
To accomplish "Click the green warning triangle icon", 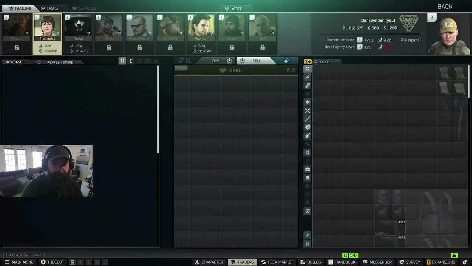I will coord(454,255).
